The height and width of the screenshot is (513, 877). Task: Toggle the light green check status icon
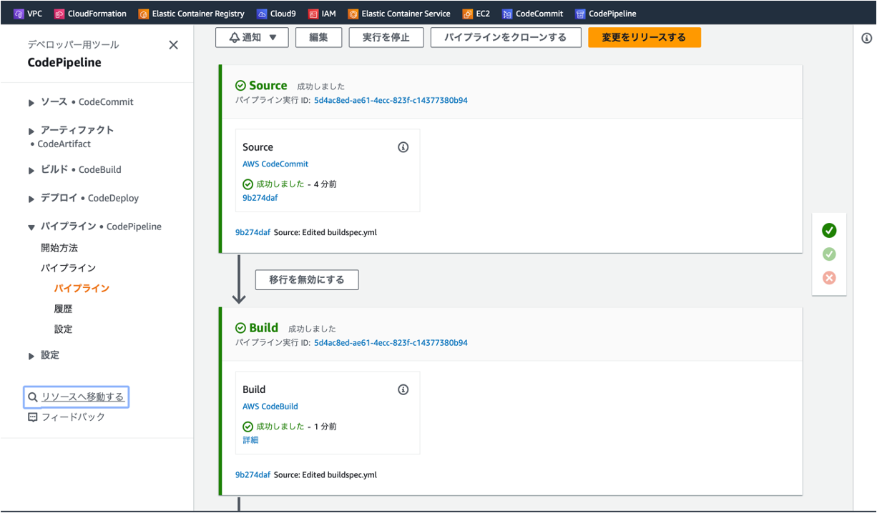click(829, 254)
